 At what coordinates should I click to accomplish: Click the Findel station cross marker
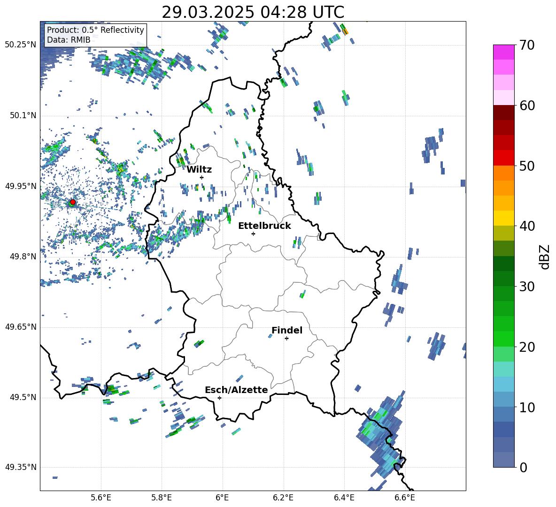[x=286, y=339]
